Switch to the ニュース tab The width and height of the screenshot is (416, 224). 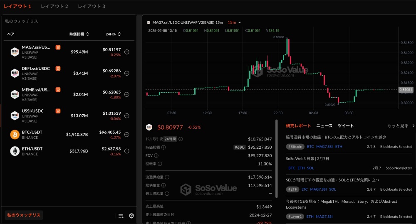pos(324,126)
